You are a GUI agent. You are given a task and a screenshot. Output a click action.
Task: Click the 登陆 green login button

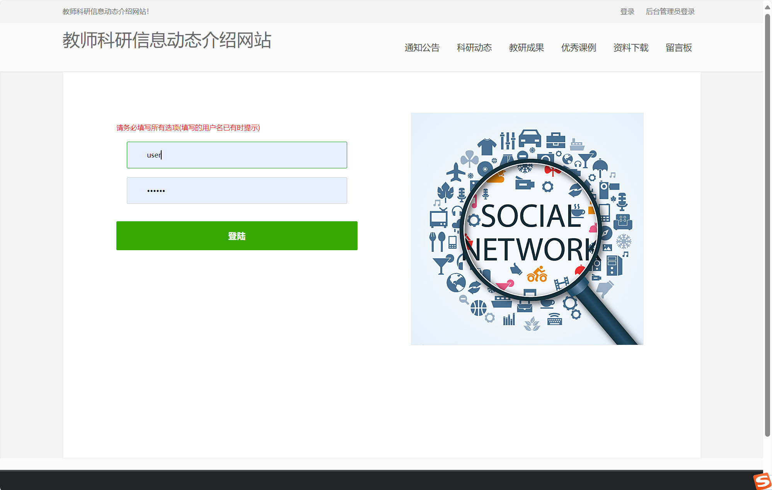pyautogui.click(x=237, y=236)
